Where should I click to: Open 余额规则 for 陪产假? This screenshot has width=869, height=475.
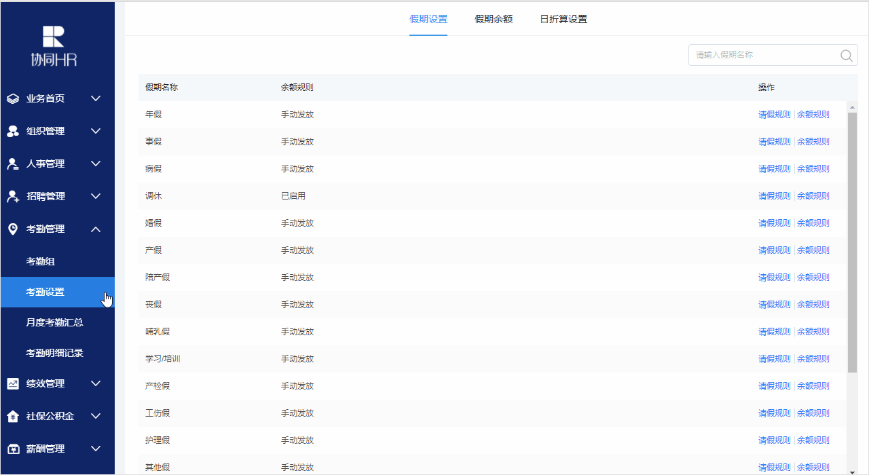point(813,278)
